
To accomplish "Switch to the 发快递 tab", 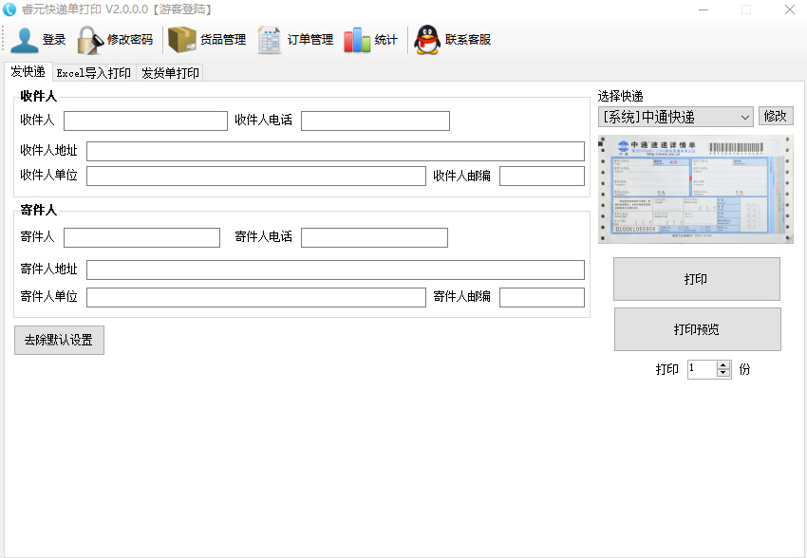I will click(28, 71).
